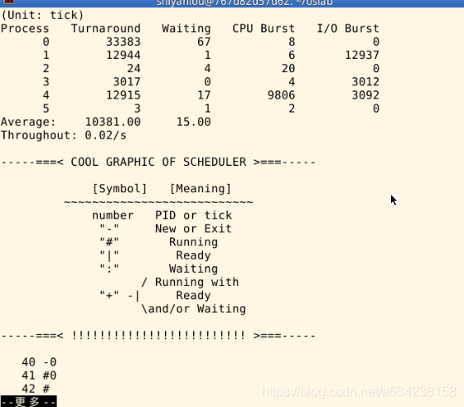Viewport: 464px width, 407px height.
Task: Click I/O burst value 12937
Action: click(362, 55)
